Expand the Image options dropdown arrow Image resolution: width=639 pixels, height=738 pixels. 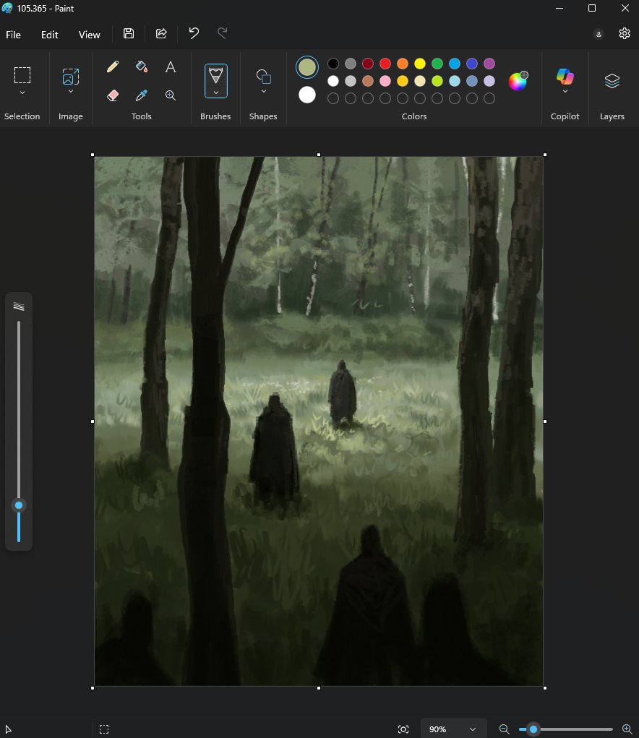point(71,91)
